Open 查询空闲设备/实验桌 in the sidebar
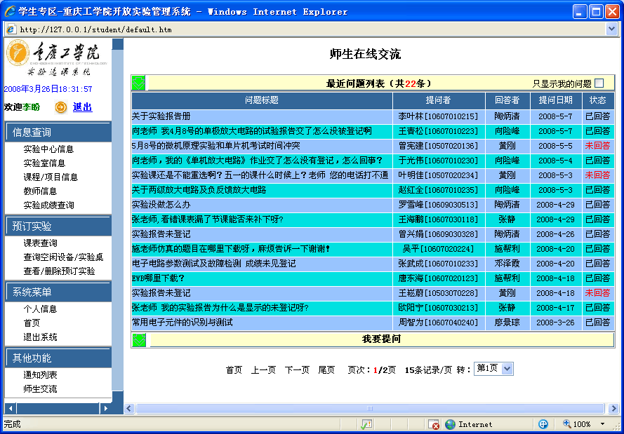Viewport: 624px width, 434px height. pyautogui.click(x=62, y=257)
